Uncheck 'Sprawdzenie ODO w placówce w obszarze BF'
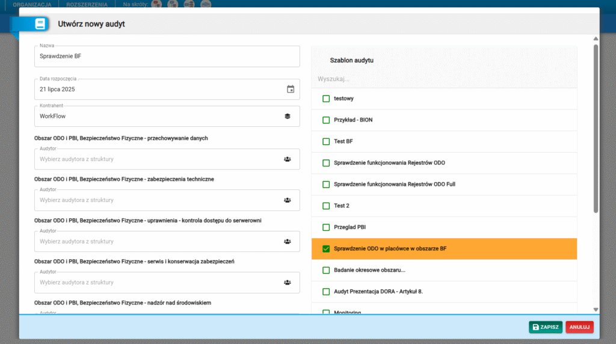 coord(326,248)
